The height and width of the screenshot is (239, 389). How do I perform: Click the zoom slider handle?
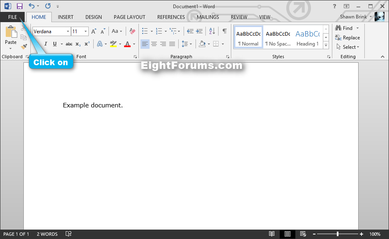click(338, 234)
